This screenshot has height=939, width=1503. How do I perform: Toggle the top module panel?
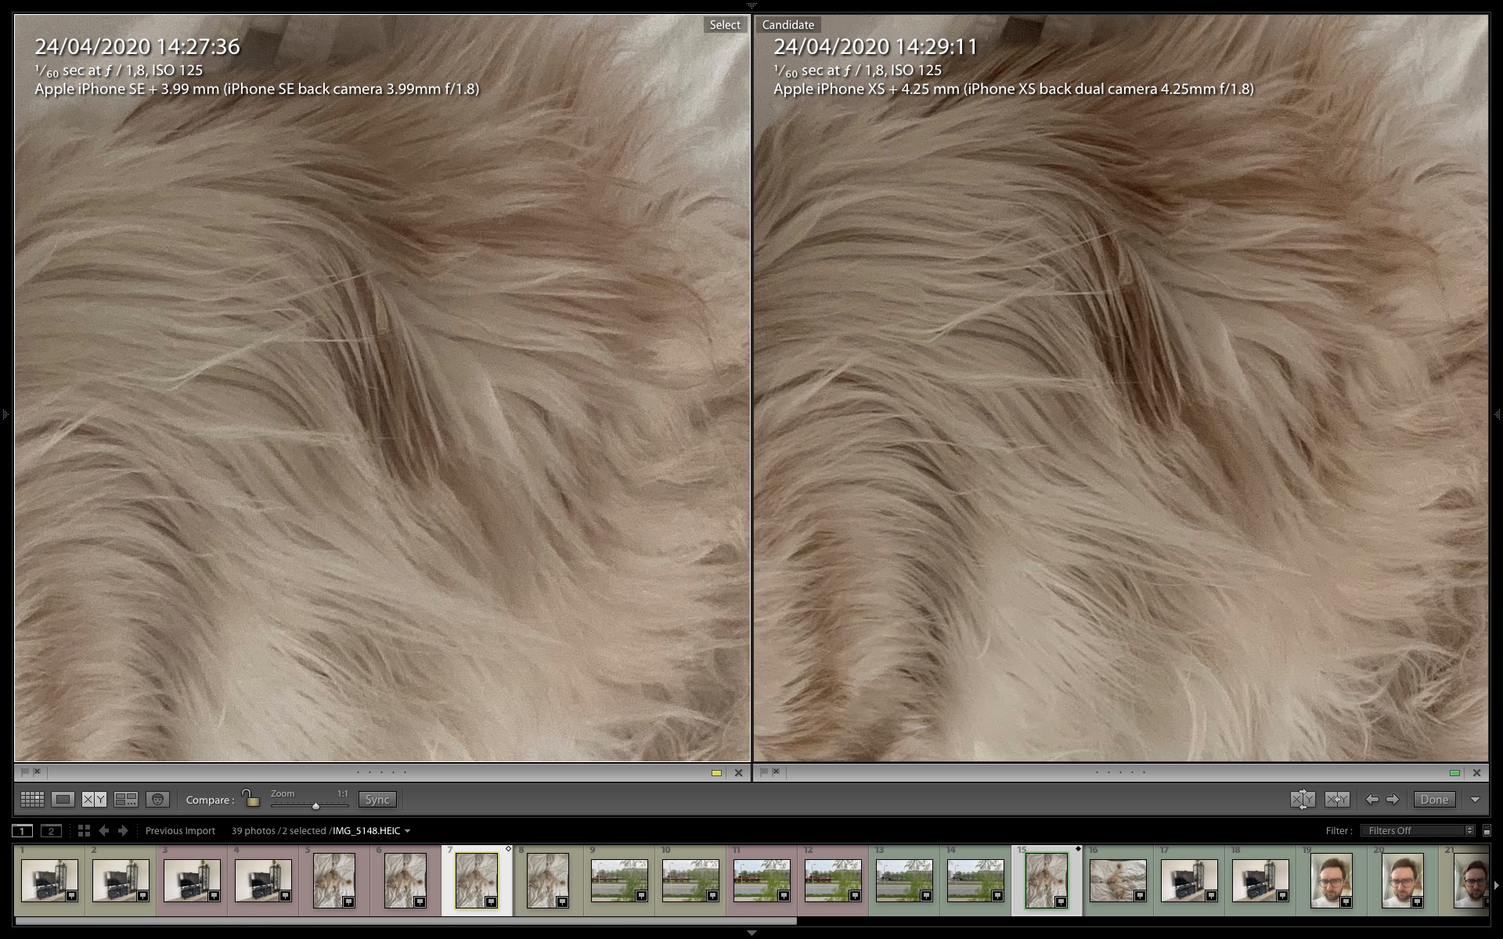(751, 5)
